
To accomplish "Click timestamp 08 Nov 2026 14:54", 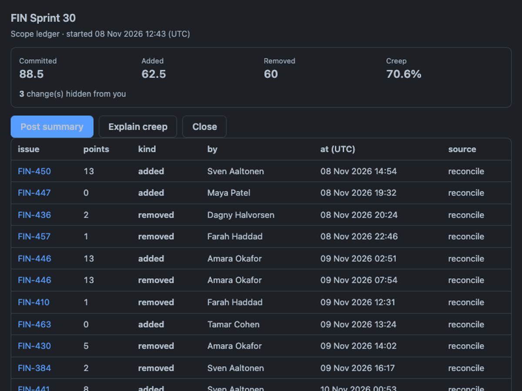I will click(359, 171).
